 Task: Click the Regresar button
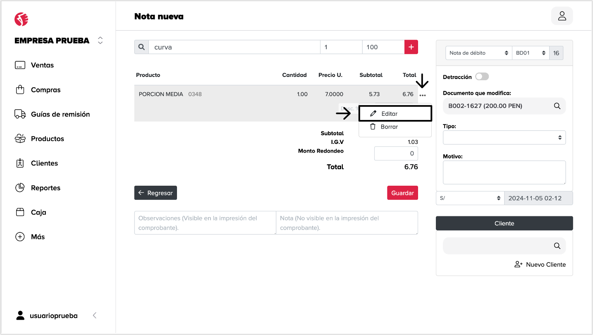155,193
